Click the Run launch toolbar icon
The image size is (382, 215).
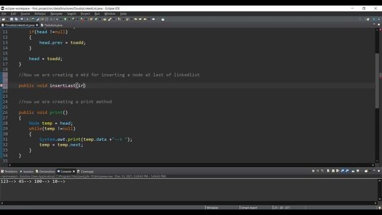[x=73, y=19]
